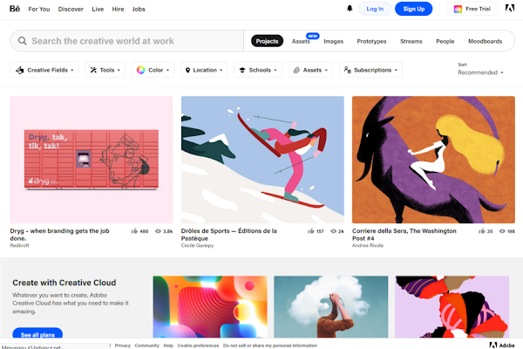Viewport: 523px width, 349px height.
Task: Click the Free Trial button
Action: 472,9
